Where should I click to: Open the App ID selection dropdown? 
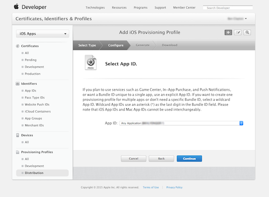click(x=181, y=123)
